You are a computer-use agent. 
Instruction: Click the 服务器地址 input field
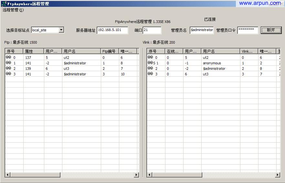coord(112,30)
